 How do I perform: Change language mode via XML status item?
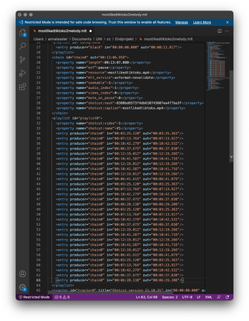click(208, 297)
